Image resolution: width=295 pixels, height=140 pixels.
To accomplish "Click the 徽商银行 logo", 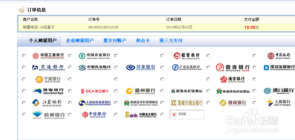I will coord(233,68).
